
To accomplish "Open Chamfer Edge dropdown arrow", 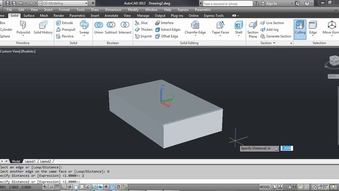I will [195, 36].
